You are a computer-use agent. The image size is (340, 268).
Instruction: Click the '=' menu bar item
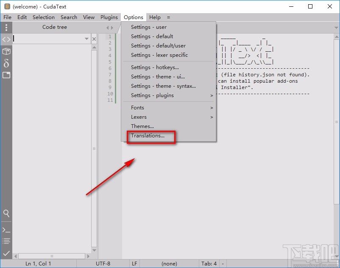tap(168, 17)
